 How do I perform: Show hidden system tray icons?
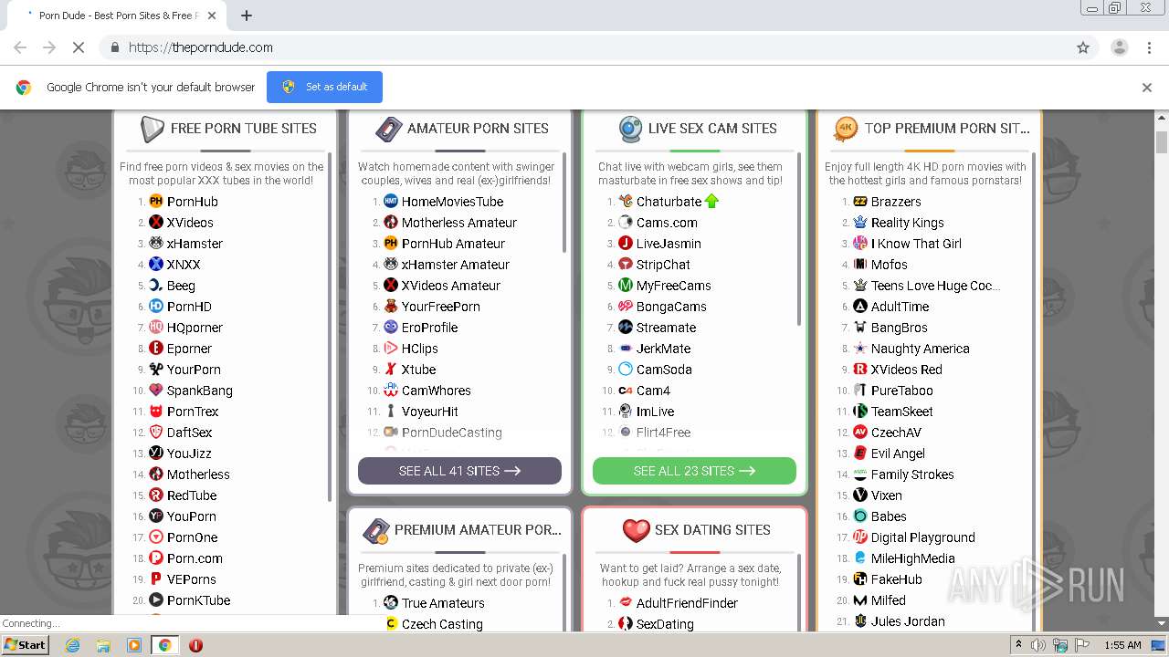[x=1019, y=645]
